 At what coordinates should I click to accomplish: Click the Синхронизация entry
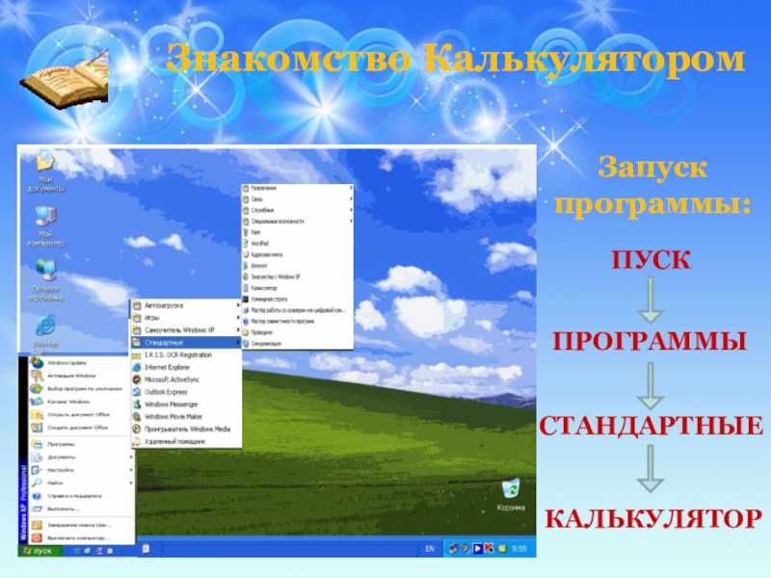pyautogui.click(x=297, y=344)
